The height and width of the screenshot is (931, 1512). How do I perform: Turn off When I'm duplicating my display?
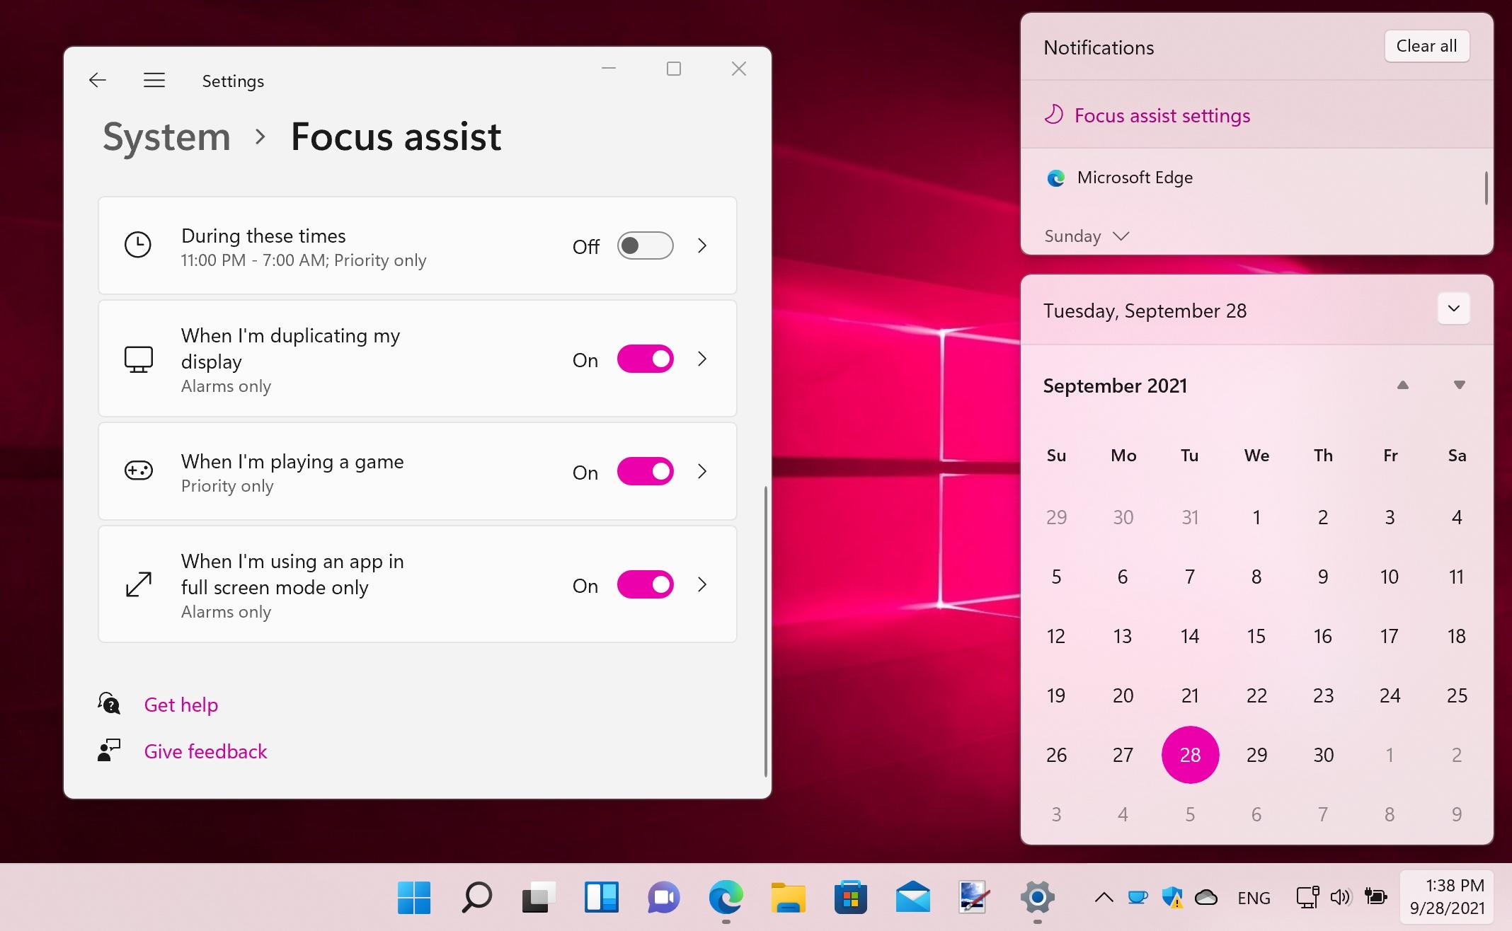[645, 359]
